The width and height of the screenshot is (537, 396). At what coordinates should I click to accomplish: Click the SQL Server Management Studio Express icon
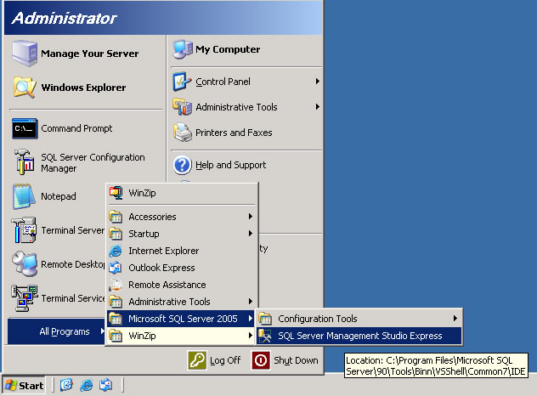265,336
